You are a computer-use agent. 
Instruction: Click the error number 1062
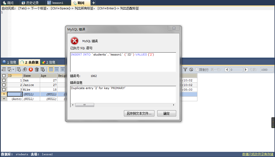point(94,76)
